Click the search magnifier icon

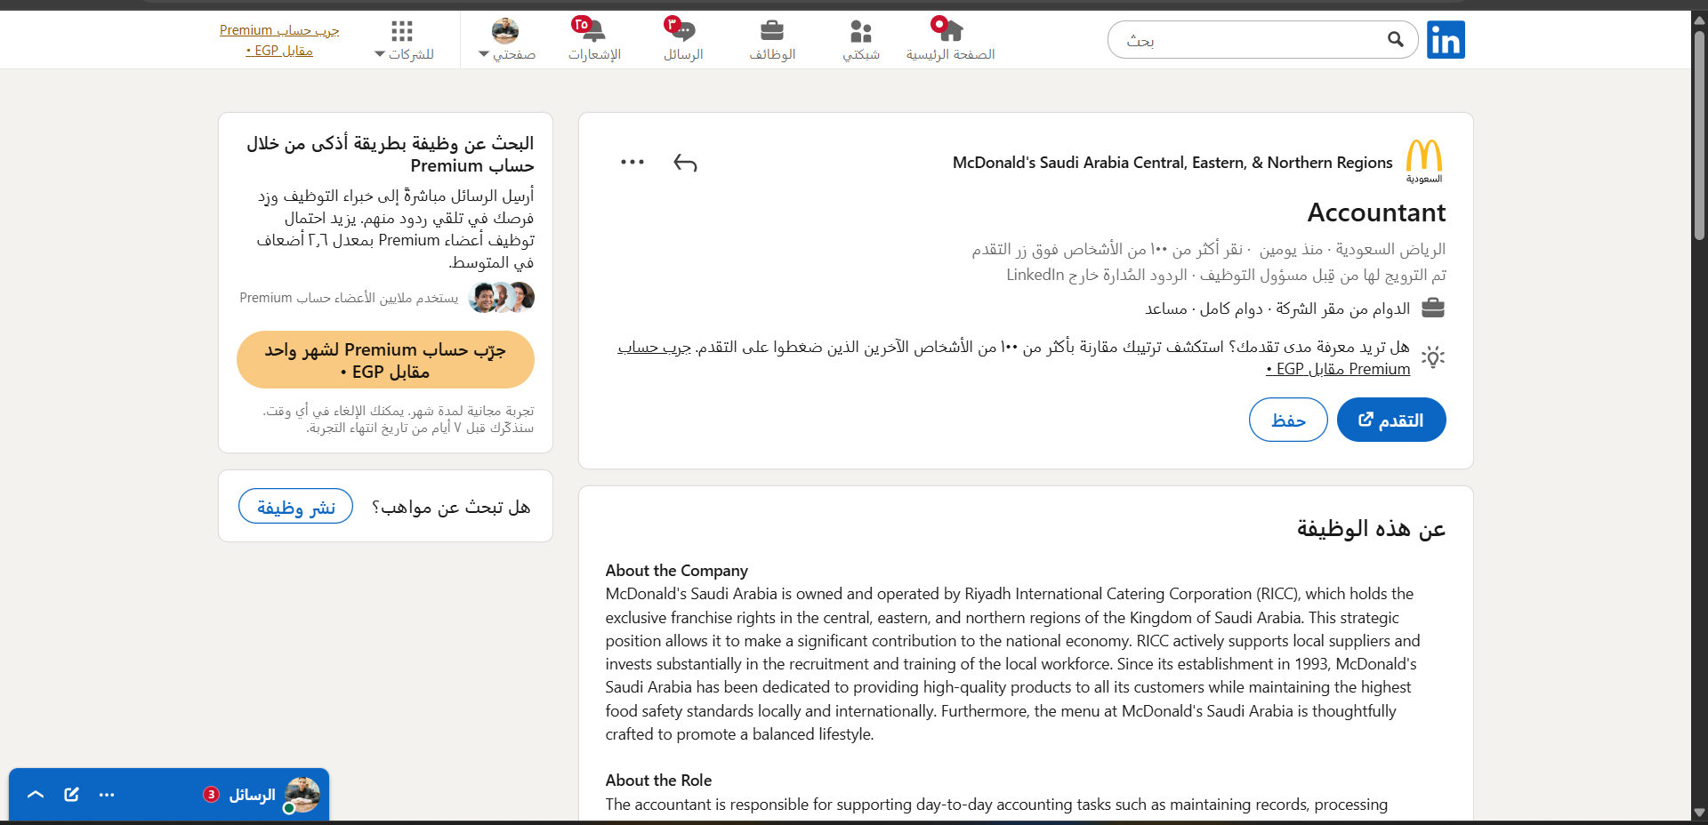[x=1395, y=39]
